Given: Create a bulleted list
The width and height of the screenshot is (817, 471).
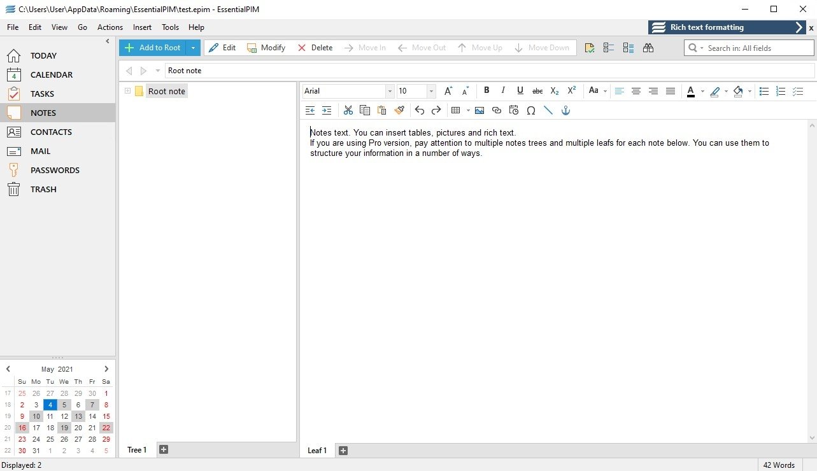Looking at the screenshot, I should [764, 91].
